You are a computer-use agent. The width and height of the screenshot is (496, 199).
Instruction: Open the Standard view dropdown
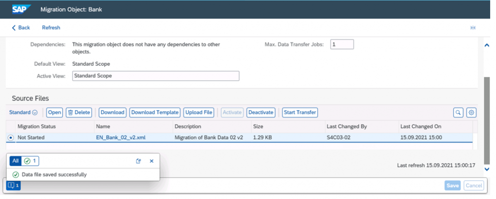point(23,112)
